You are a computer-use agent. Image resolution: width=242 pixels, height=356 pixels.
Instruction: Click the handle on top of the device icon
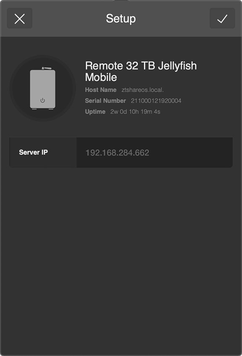point(47,68)
